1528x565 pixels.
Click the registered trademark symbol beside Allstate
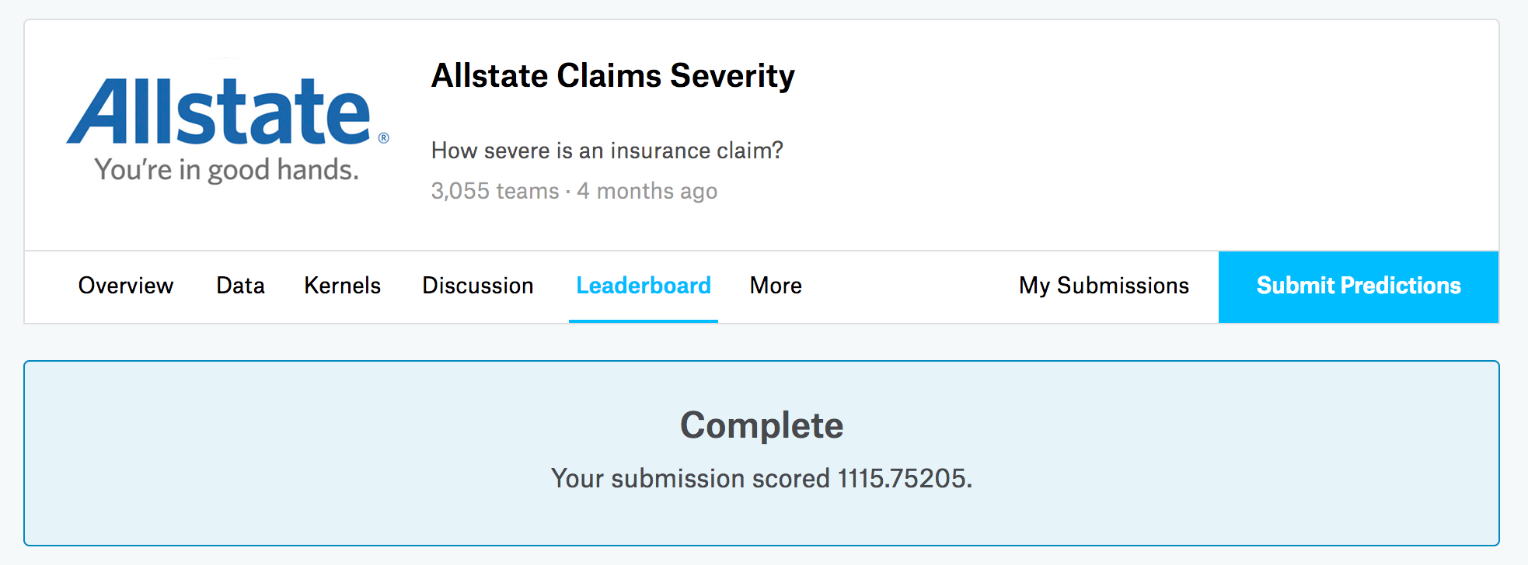pos(383,138)
